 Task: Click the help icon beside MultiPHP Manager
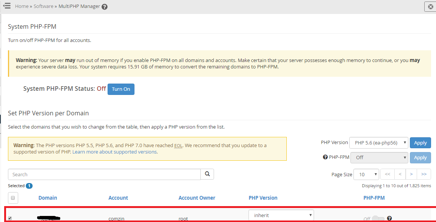point(105,7)
